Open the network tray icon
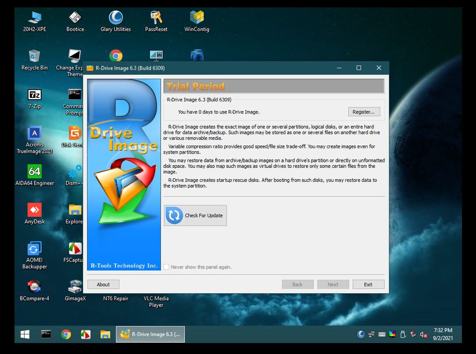This screenshot has height=354, width=476. pyautogui.click(x=371, y=334)
